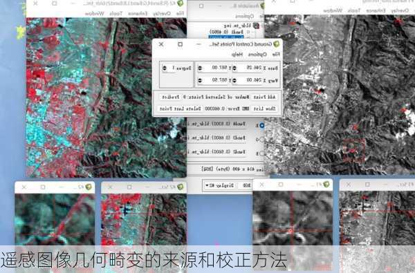Select the B band radio button

261,153
